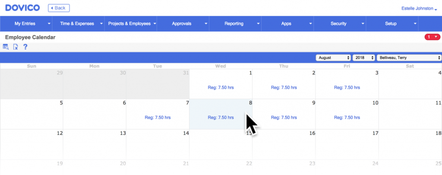The height and width of the screenshot is (175, 442).
Task: Open the Security menu
Action: point(340,24)
